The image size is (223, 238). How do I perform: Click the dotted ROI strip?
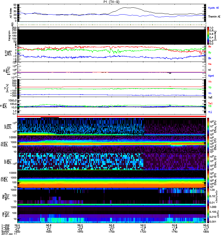[111, 24]
